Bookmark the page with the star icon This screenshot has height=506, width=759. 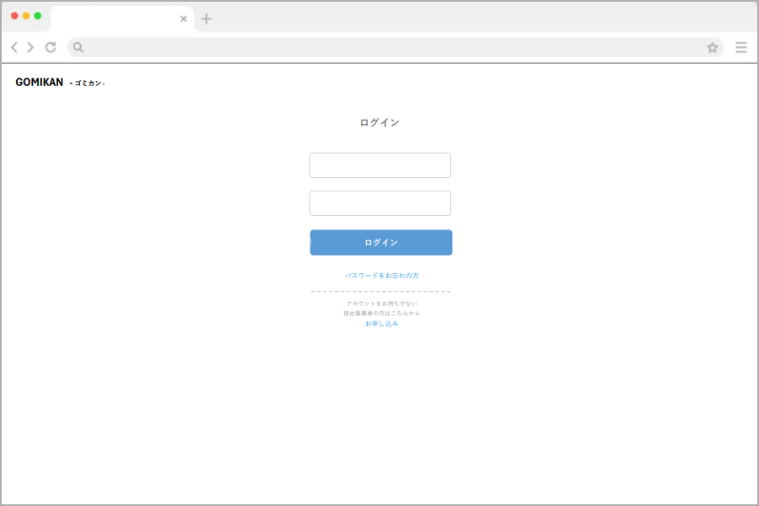(713, 47)
